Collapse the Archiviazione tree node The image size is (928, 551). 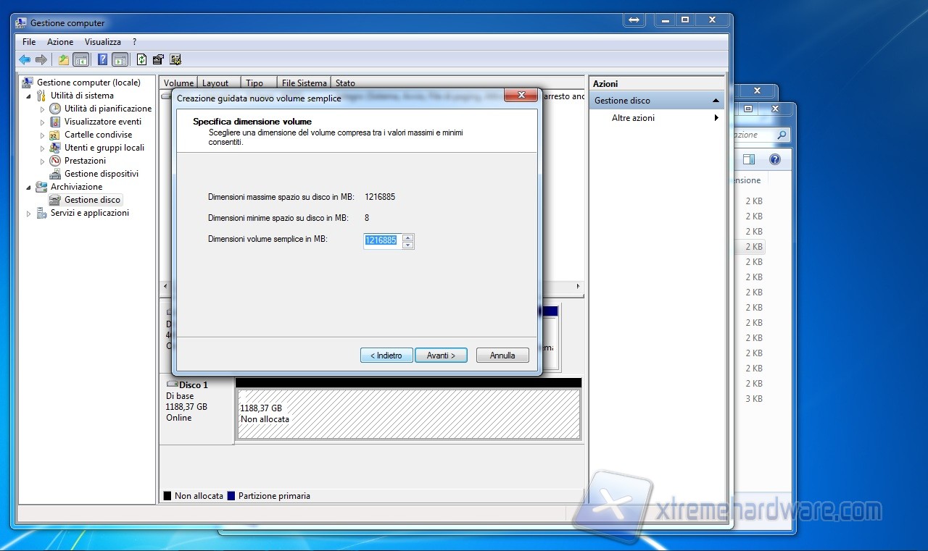(x=29, y=187)
